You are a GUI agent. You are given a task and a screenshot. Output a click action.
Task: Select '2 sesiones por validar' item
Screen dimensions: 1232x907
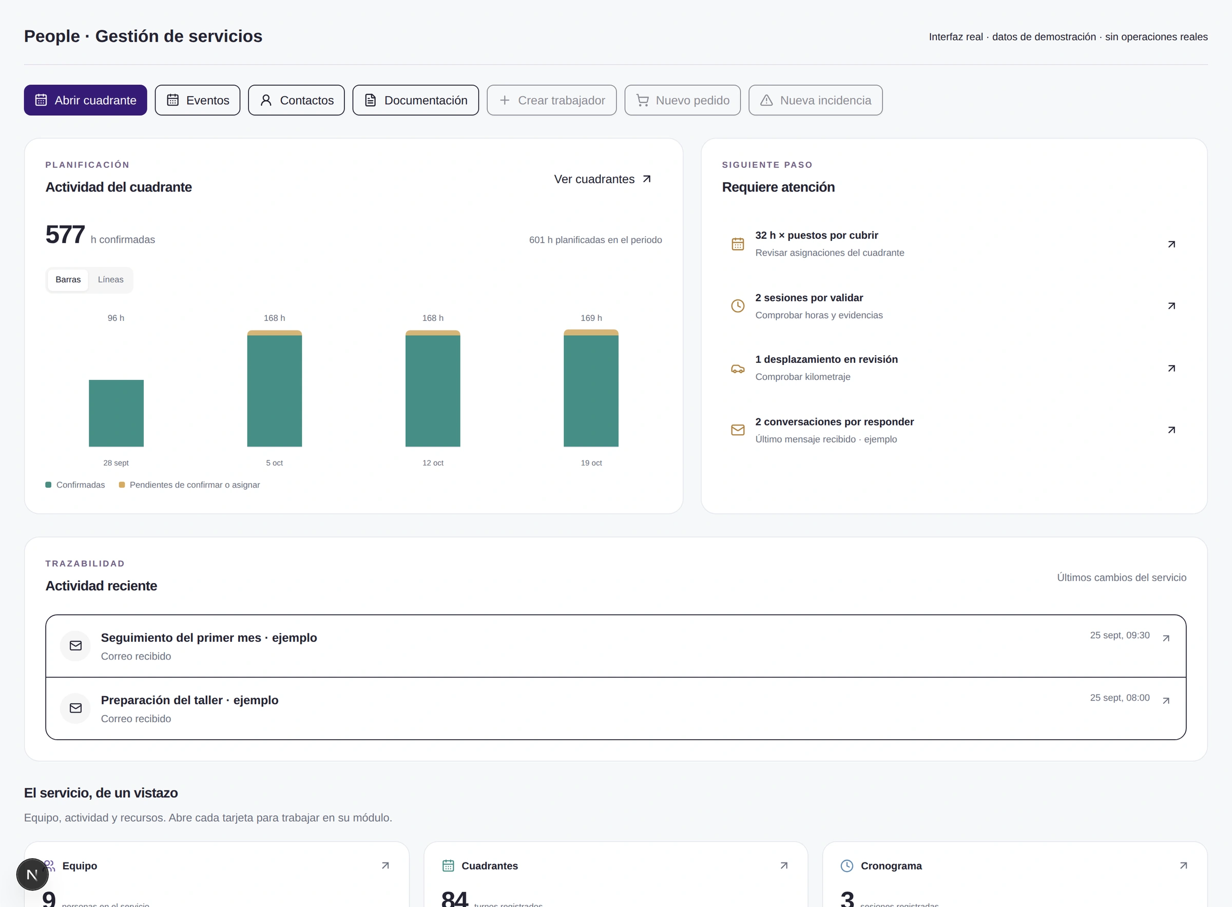point(954,306)
